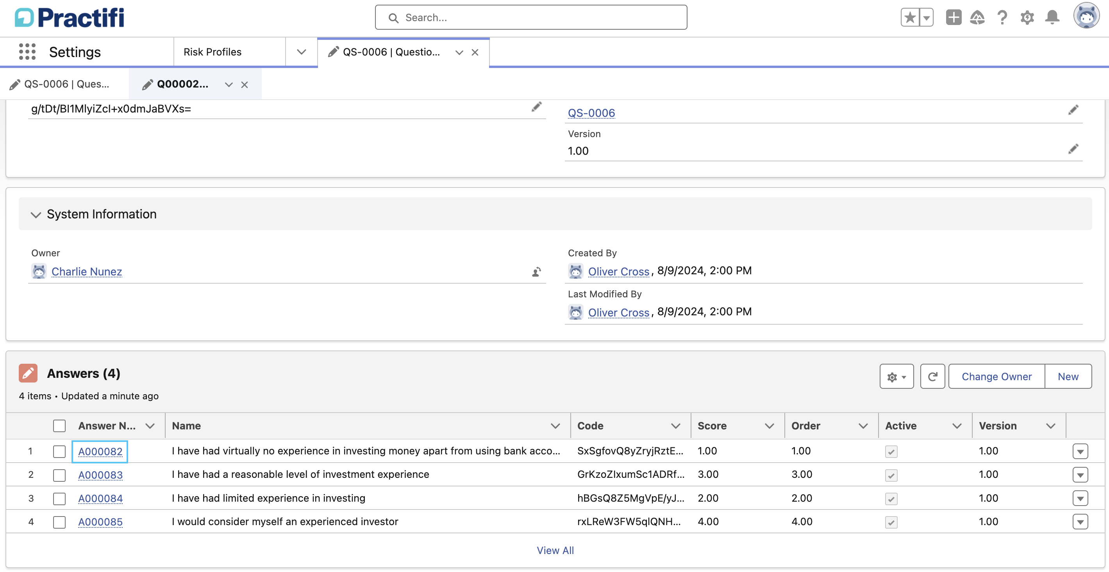
Task: Open answer record A000084
Action: (x=100, y=498)
